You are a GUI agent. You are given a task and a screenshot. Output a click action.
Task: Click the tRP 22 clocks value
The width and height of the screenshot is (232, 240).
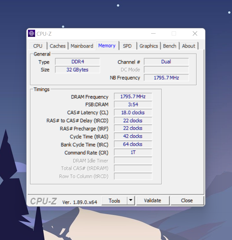click(133, 128)
